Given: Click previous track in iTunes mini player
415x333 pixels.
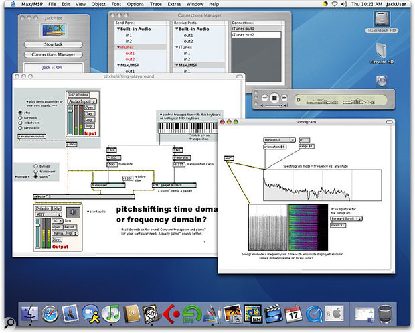Looking at the screenshot, I should tap(264, 98).
